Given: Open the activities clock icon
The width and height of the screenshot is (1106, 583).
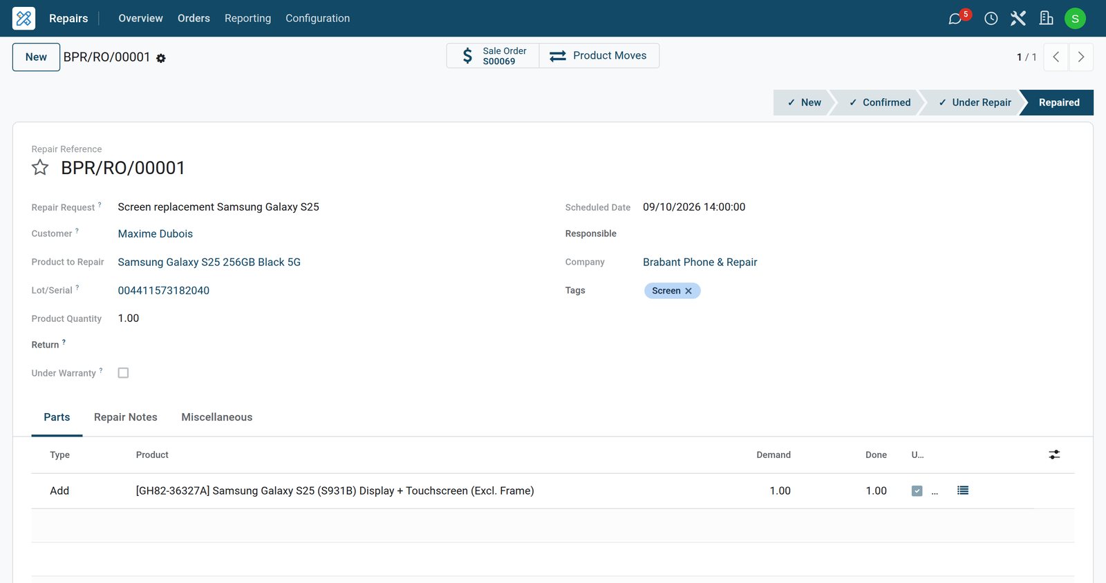Looking at the screenshot, I should click(x=991, y=19).
